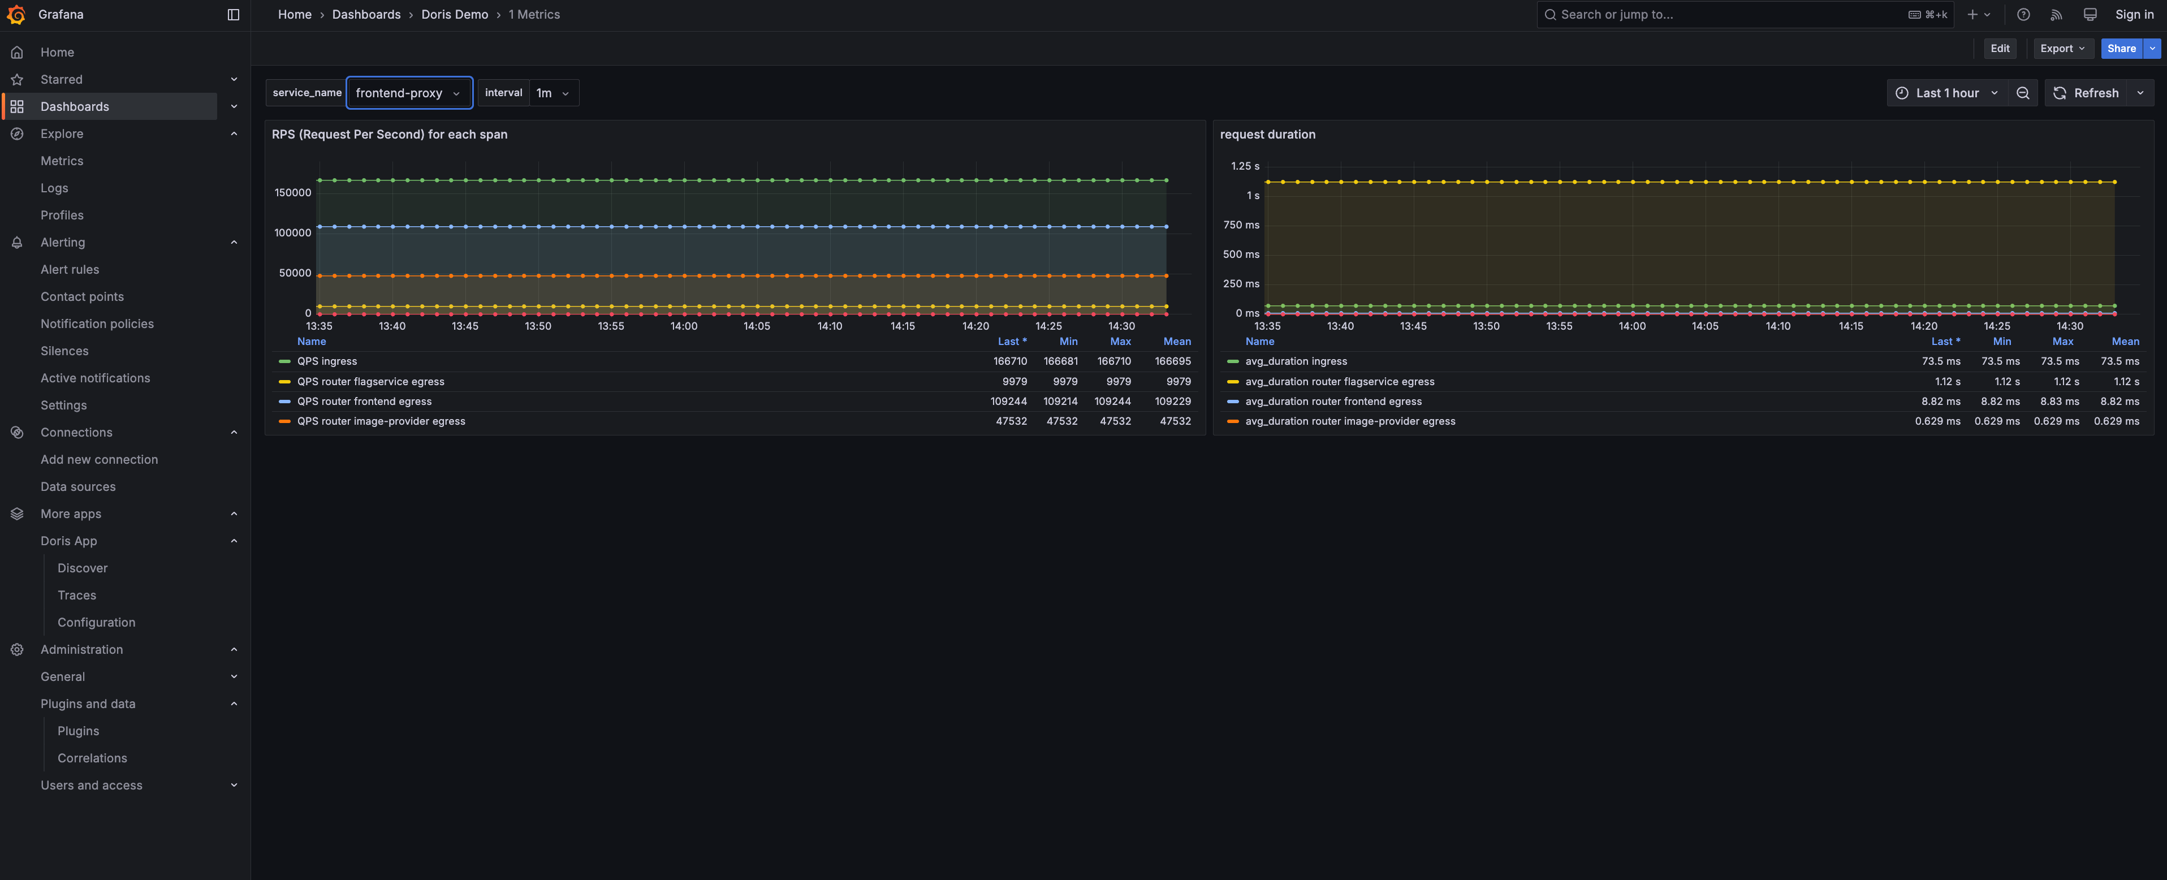
Task: Open the service_name frontend-proxy dropdown
Action: (409, 93)
